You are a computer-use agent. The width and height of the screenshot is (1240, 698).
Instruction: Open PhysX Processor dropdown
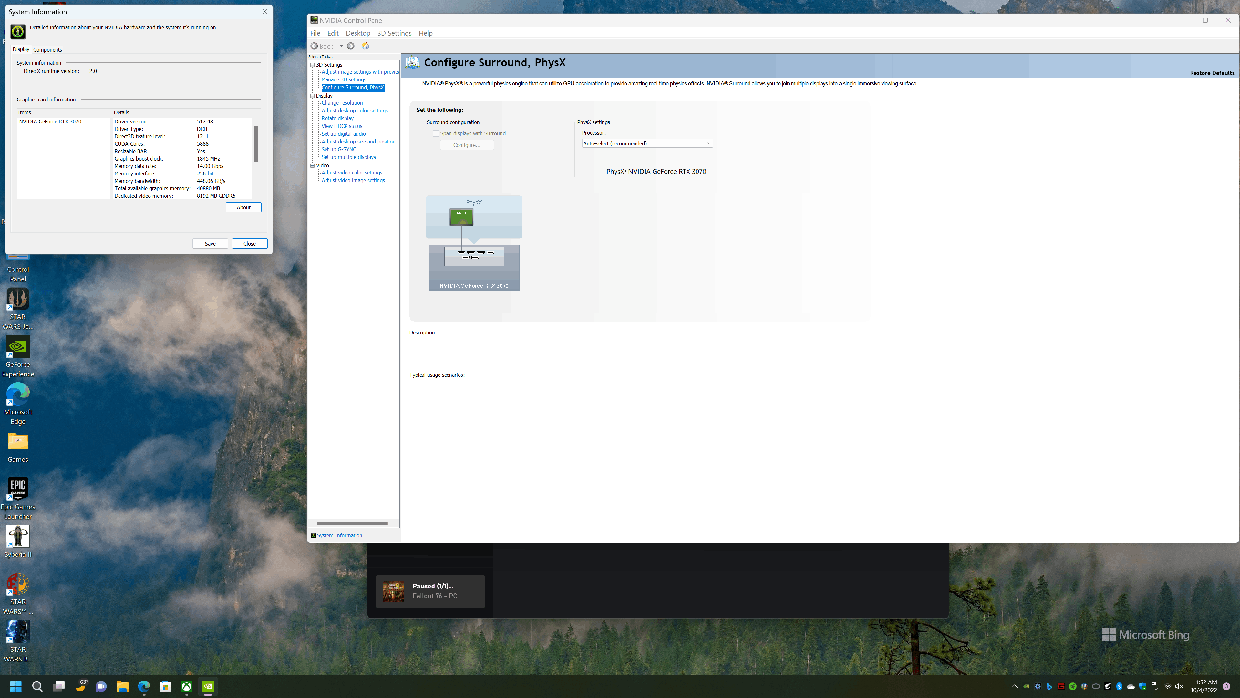646,143
